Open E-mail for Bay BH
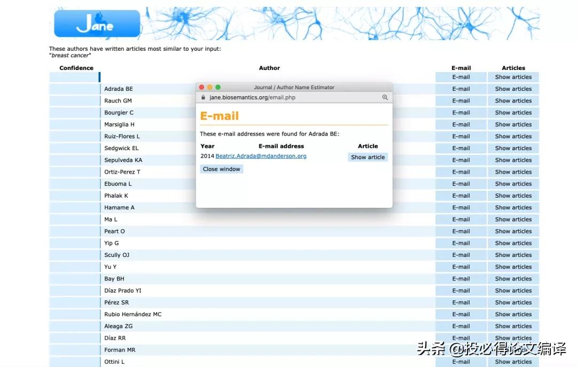The width and height of the screenshot is (577, 367). pos(461,279)
